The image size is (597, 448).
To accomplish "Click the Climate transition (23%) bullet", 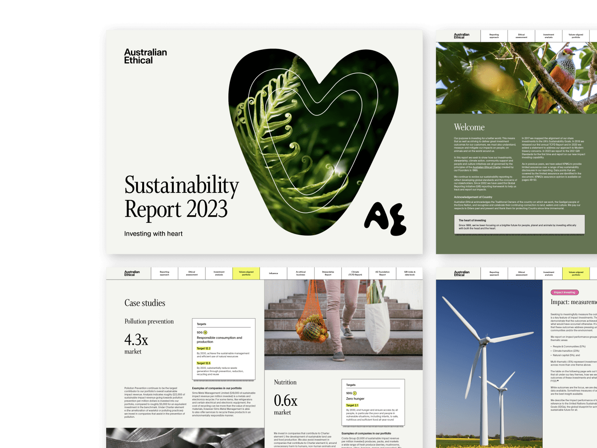I will point(565,351).
